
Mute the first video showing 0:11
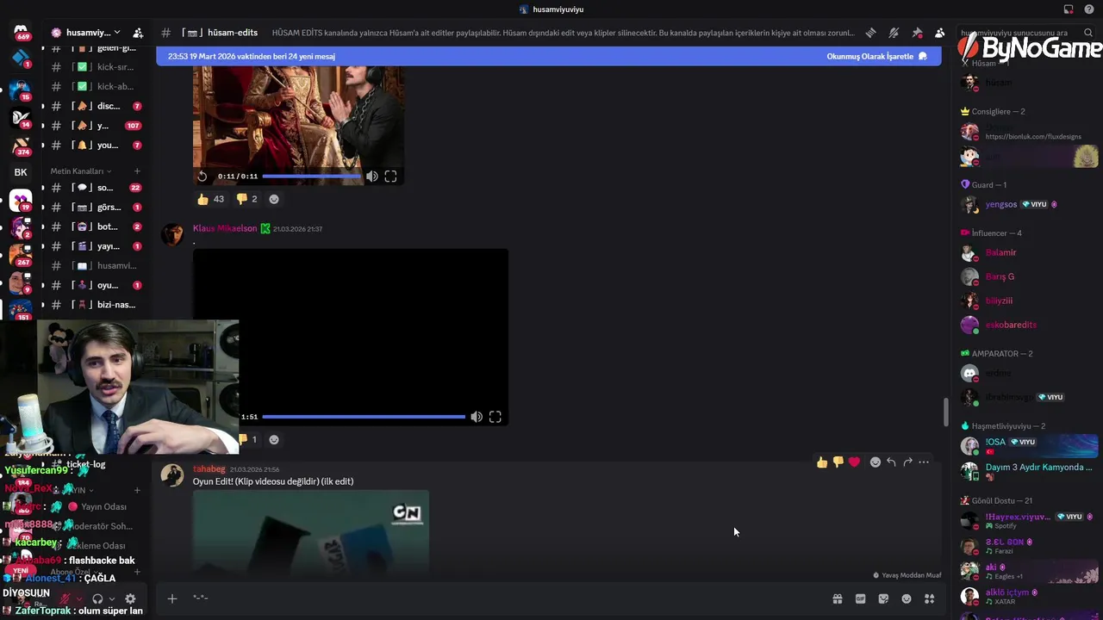coord(372,176)
